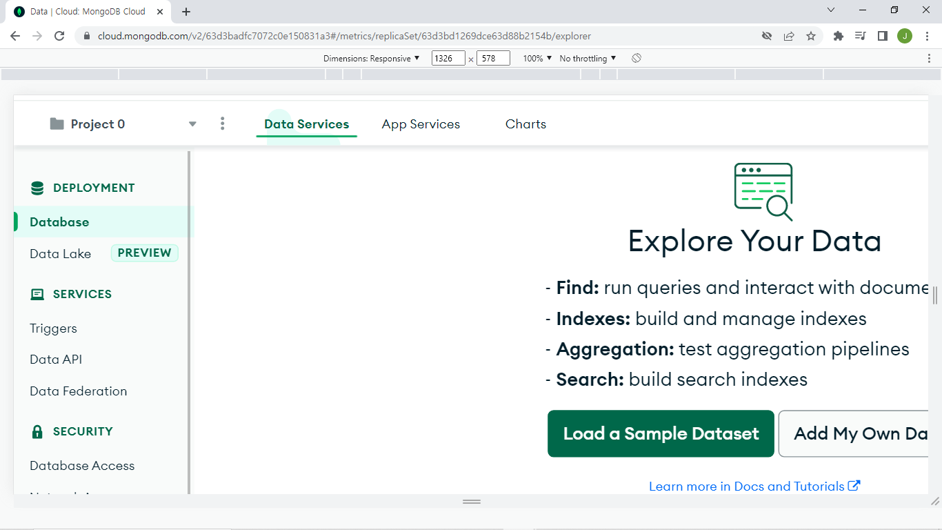Viewport: 942px width, 530px height.
Task: Click the Load a Sample Dataset button
Action: tap(661, 433)
